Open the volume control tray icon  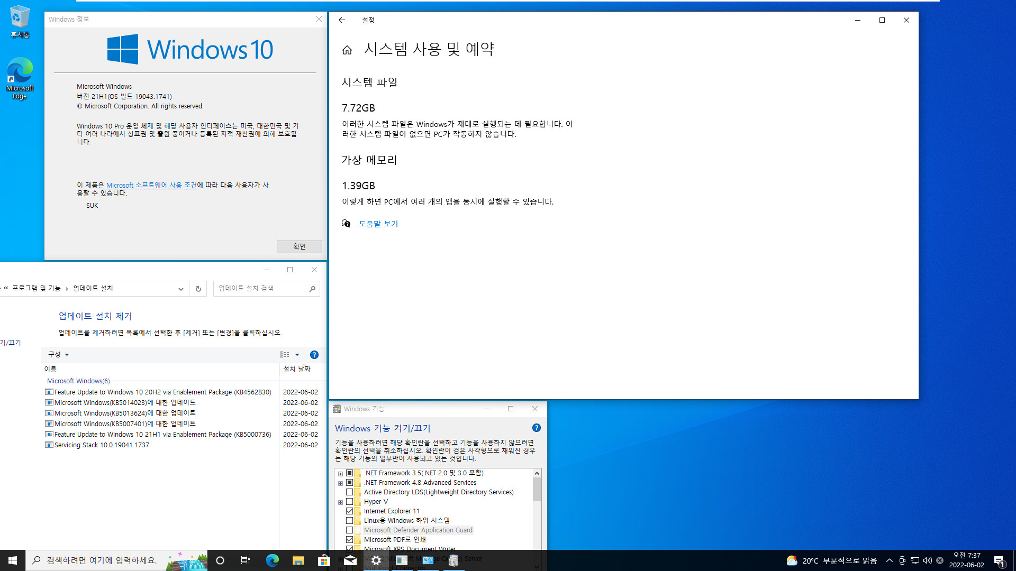(928, 560)
